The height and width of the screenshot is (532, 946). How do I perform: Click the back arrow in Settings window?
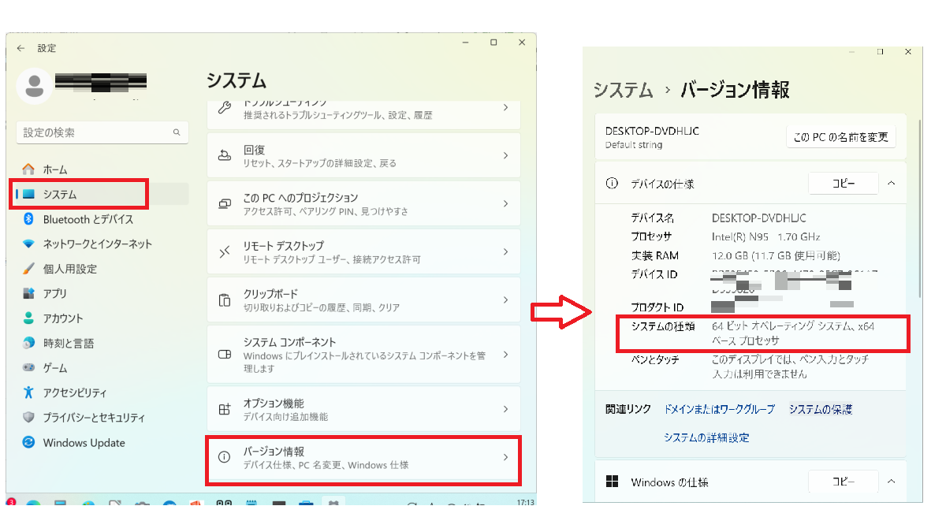pos(20,48)
